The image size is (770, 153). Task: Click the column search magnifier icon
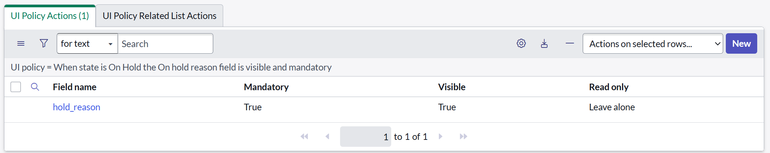pyautogui.click(x=35, y=87)
